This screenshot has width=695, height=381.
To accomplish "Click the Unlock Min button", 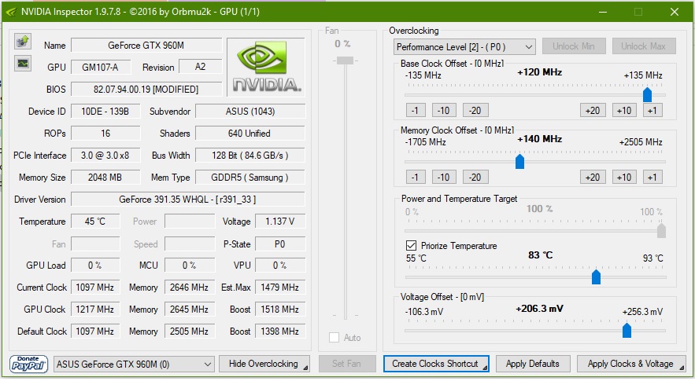I will (574, 46).
